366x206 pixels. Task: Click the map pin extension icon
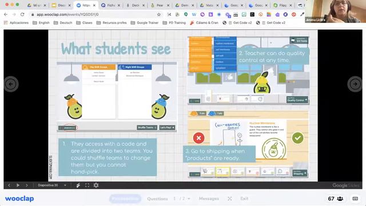click(x=186, y=14)
